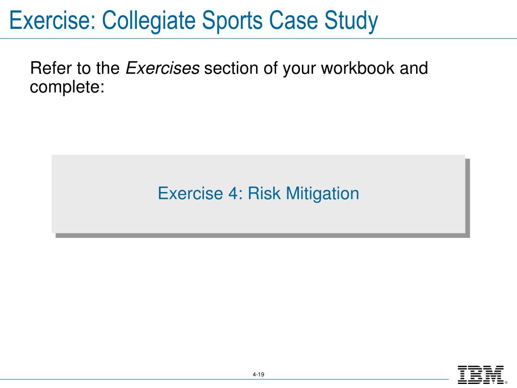Click the 'Risk Mitigation' words in the box
517x388 pixels.
tap(303, 193)
